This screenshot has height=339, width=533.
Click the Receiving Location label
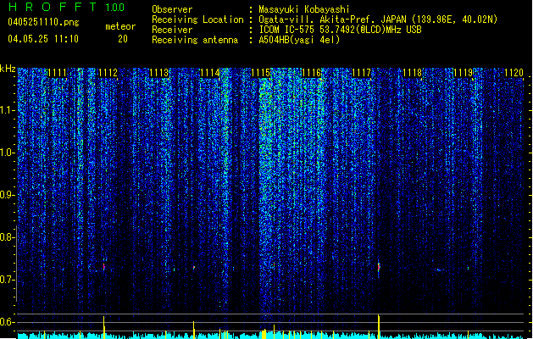(197, 19)
